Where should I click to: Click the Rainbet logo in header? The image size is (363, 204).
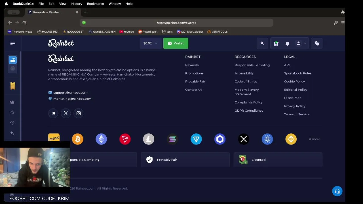61,43
